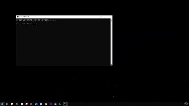Open the taskbar clock and date
The image size is (189, 106).
186,104
